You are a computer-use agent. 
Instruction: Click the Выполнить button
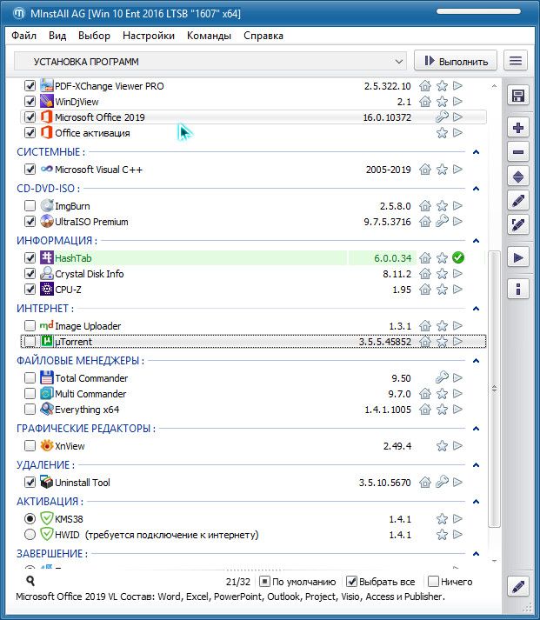pos(456,61)
